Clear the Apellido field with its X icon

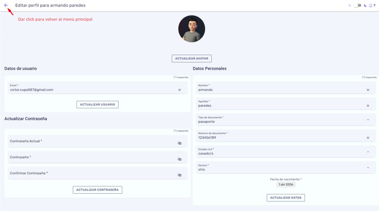368,106
